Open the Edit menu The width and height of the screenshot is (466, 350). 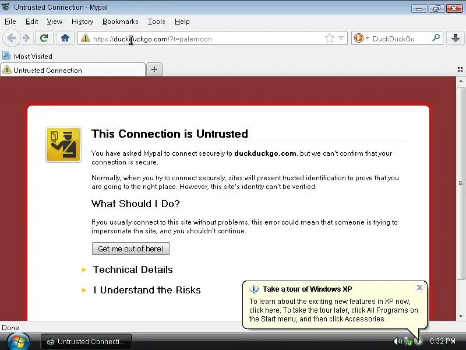(31, 22)
